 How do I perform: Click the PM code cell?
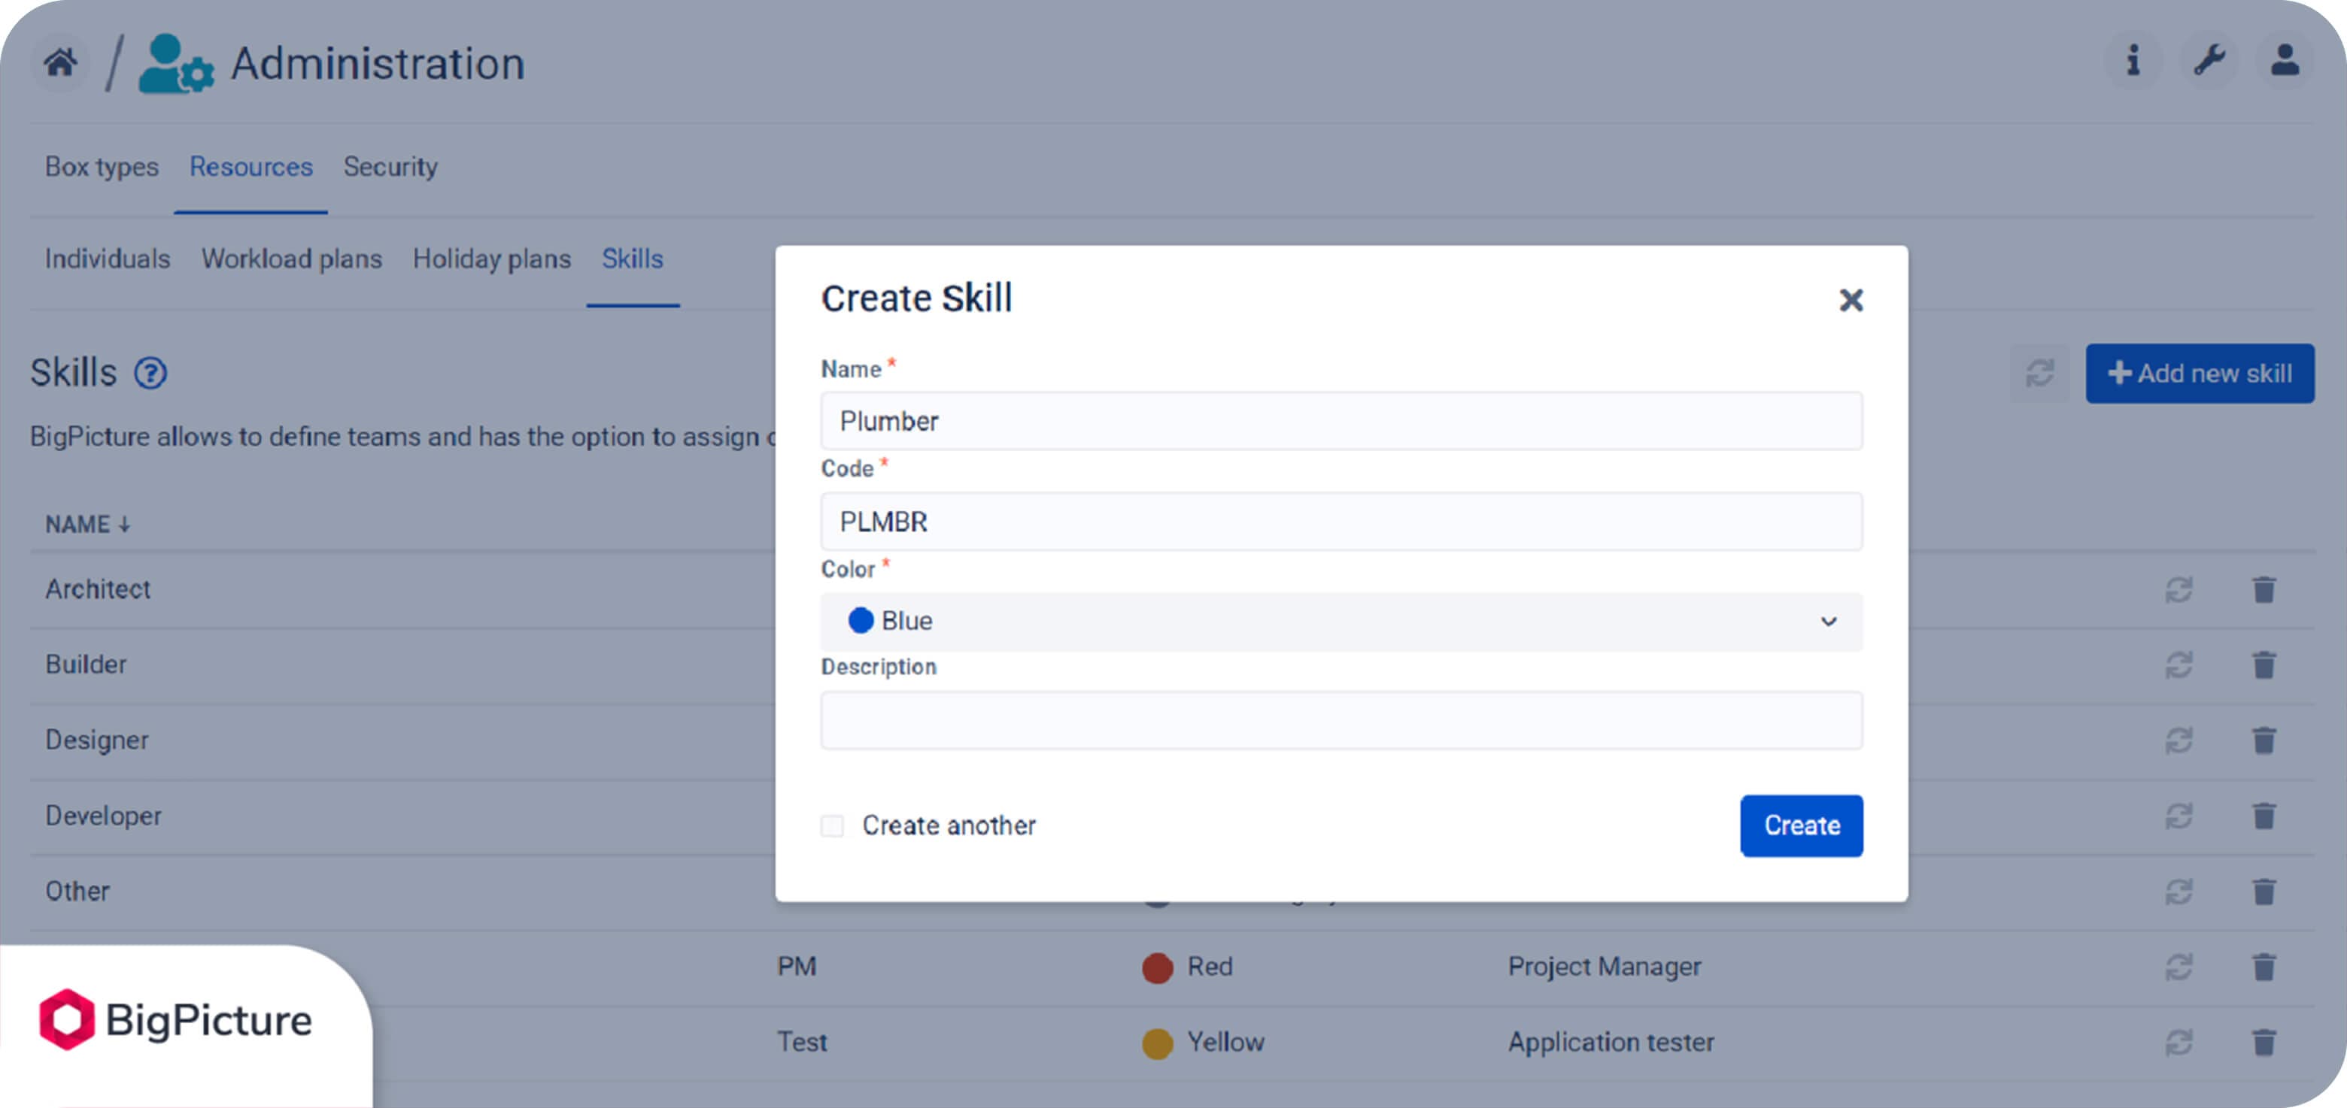point(797,967)
